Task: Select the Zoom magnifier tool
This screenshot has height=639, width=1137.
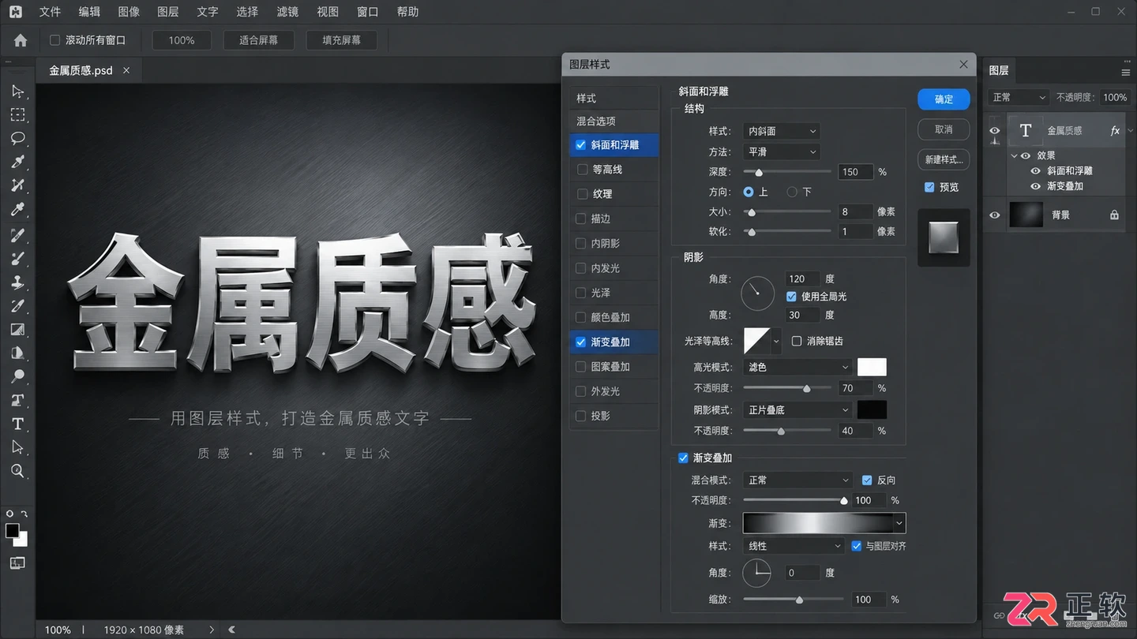Action: (x=17, y=471)
